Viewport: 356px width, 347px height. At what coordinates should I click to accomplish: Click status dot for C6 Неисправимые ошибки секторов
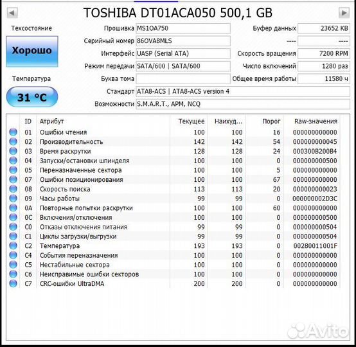click(x=13, y=274)
